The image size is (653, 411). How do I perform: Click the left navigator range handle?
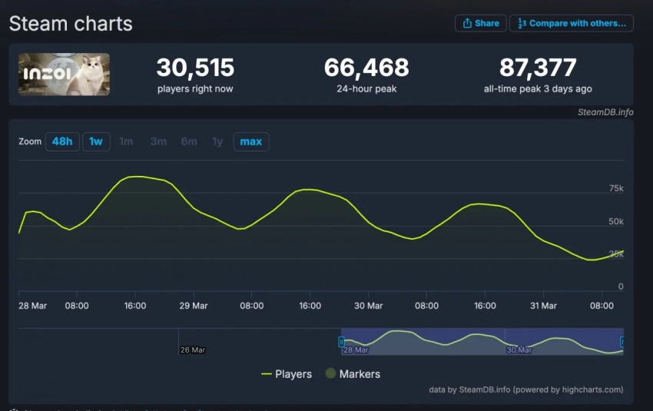coord(342,341)
